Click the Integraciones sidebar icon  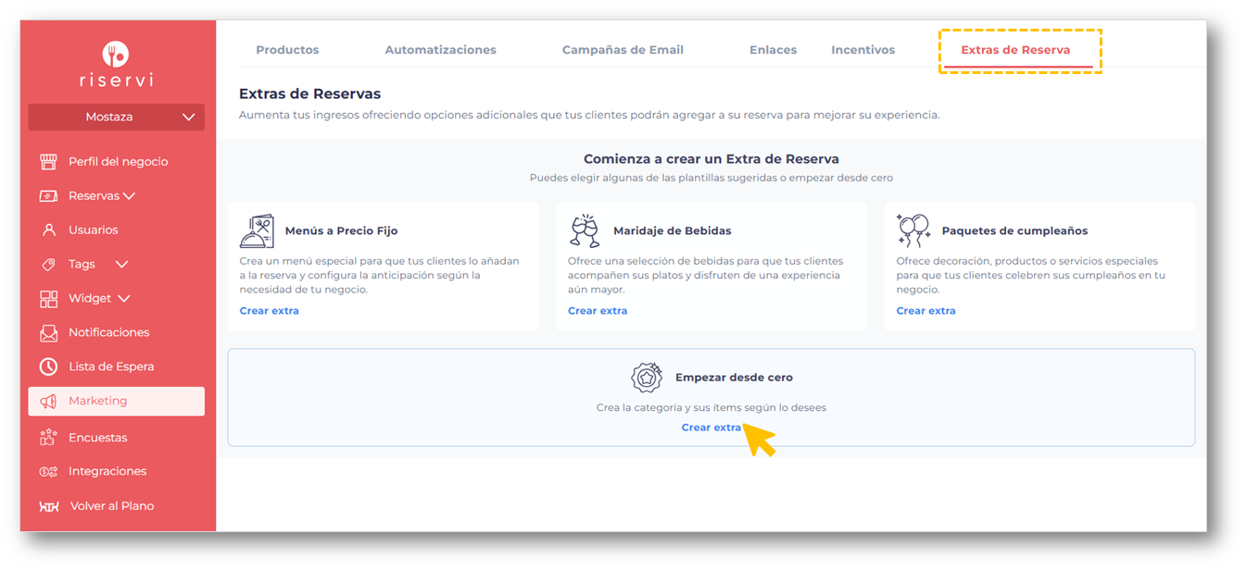[x=48, y=472]
